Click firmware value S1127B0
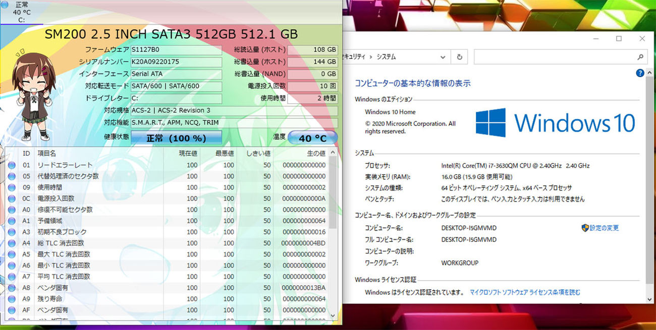Viewport: 656px width, 330px height. 176,50
